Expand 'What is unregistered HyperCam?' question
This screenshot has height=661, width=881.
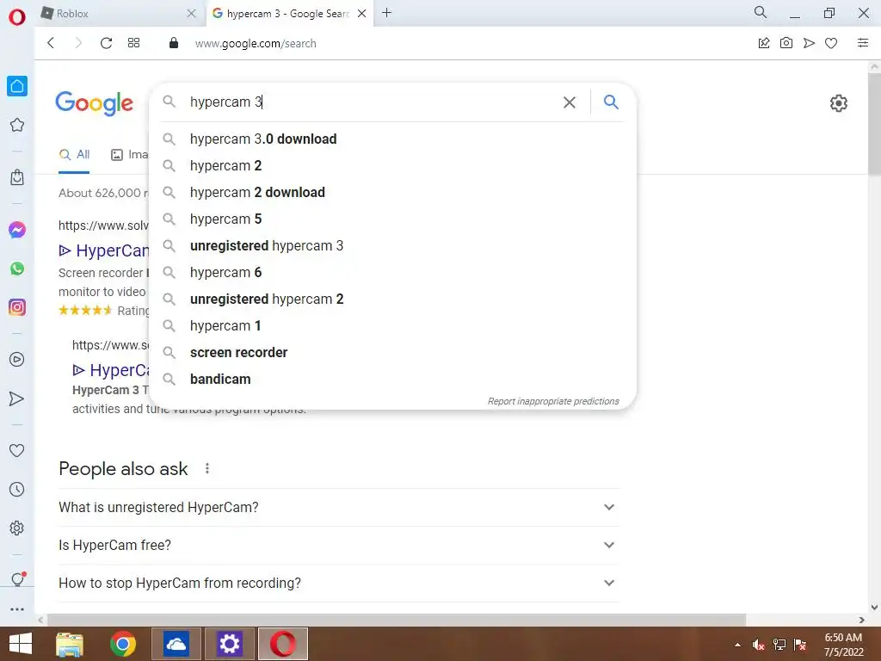pyautogui.click(x=338, y=507)
